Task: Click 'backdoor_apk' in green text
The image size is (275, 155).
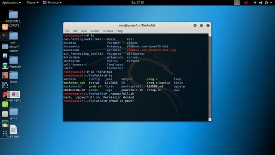Action: click(x=74, y=83)
